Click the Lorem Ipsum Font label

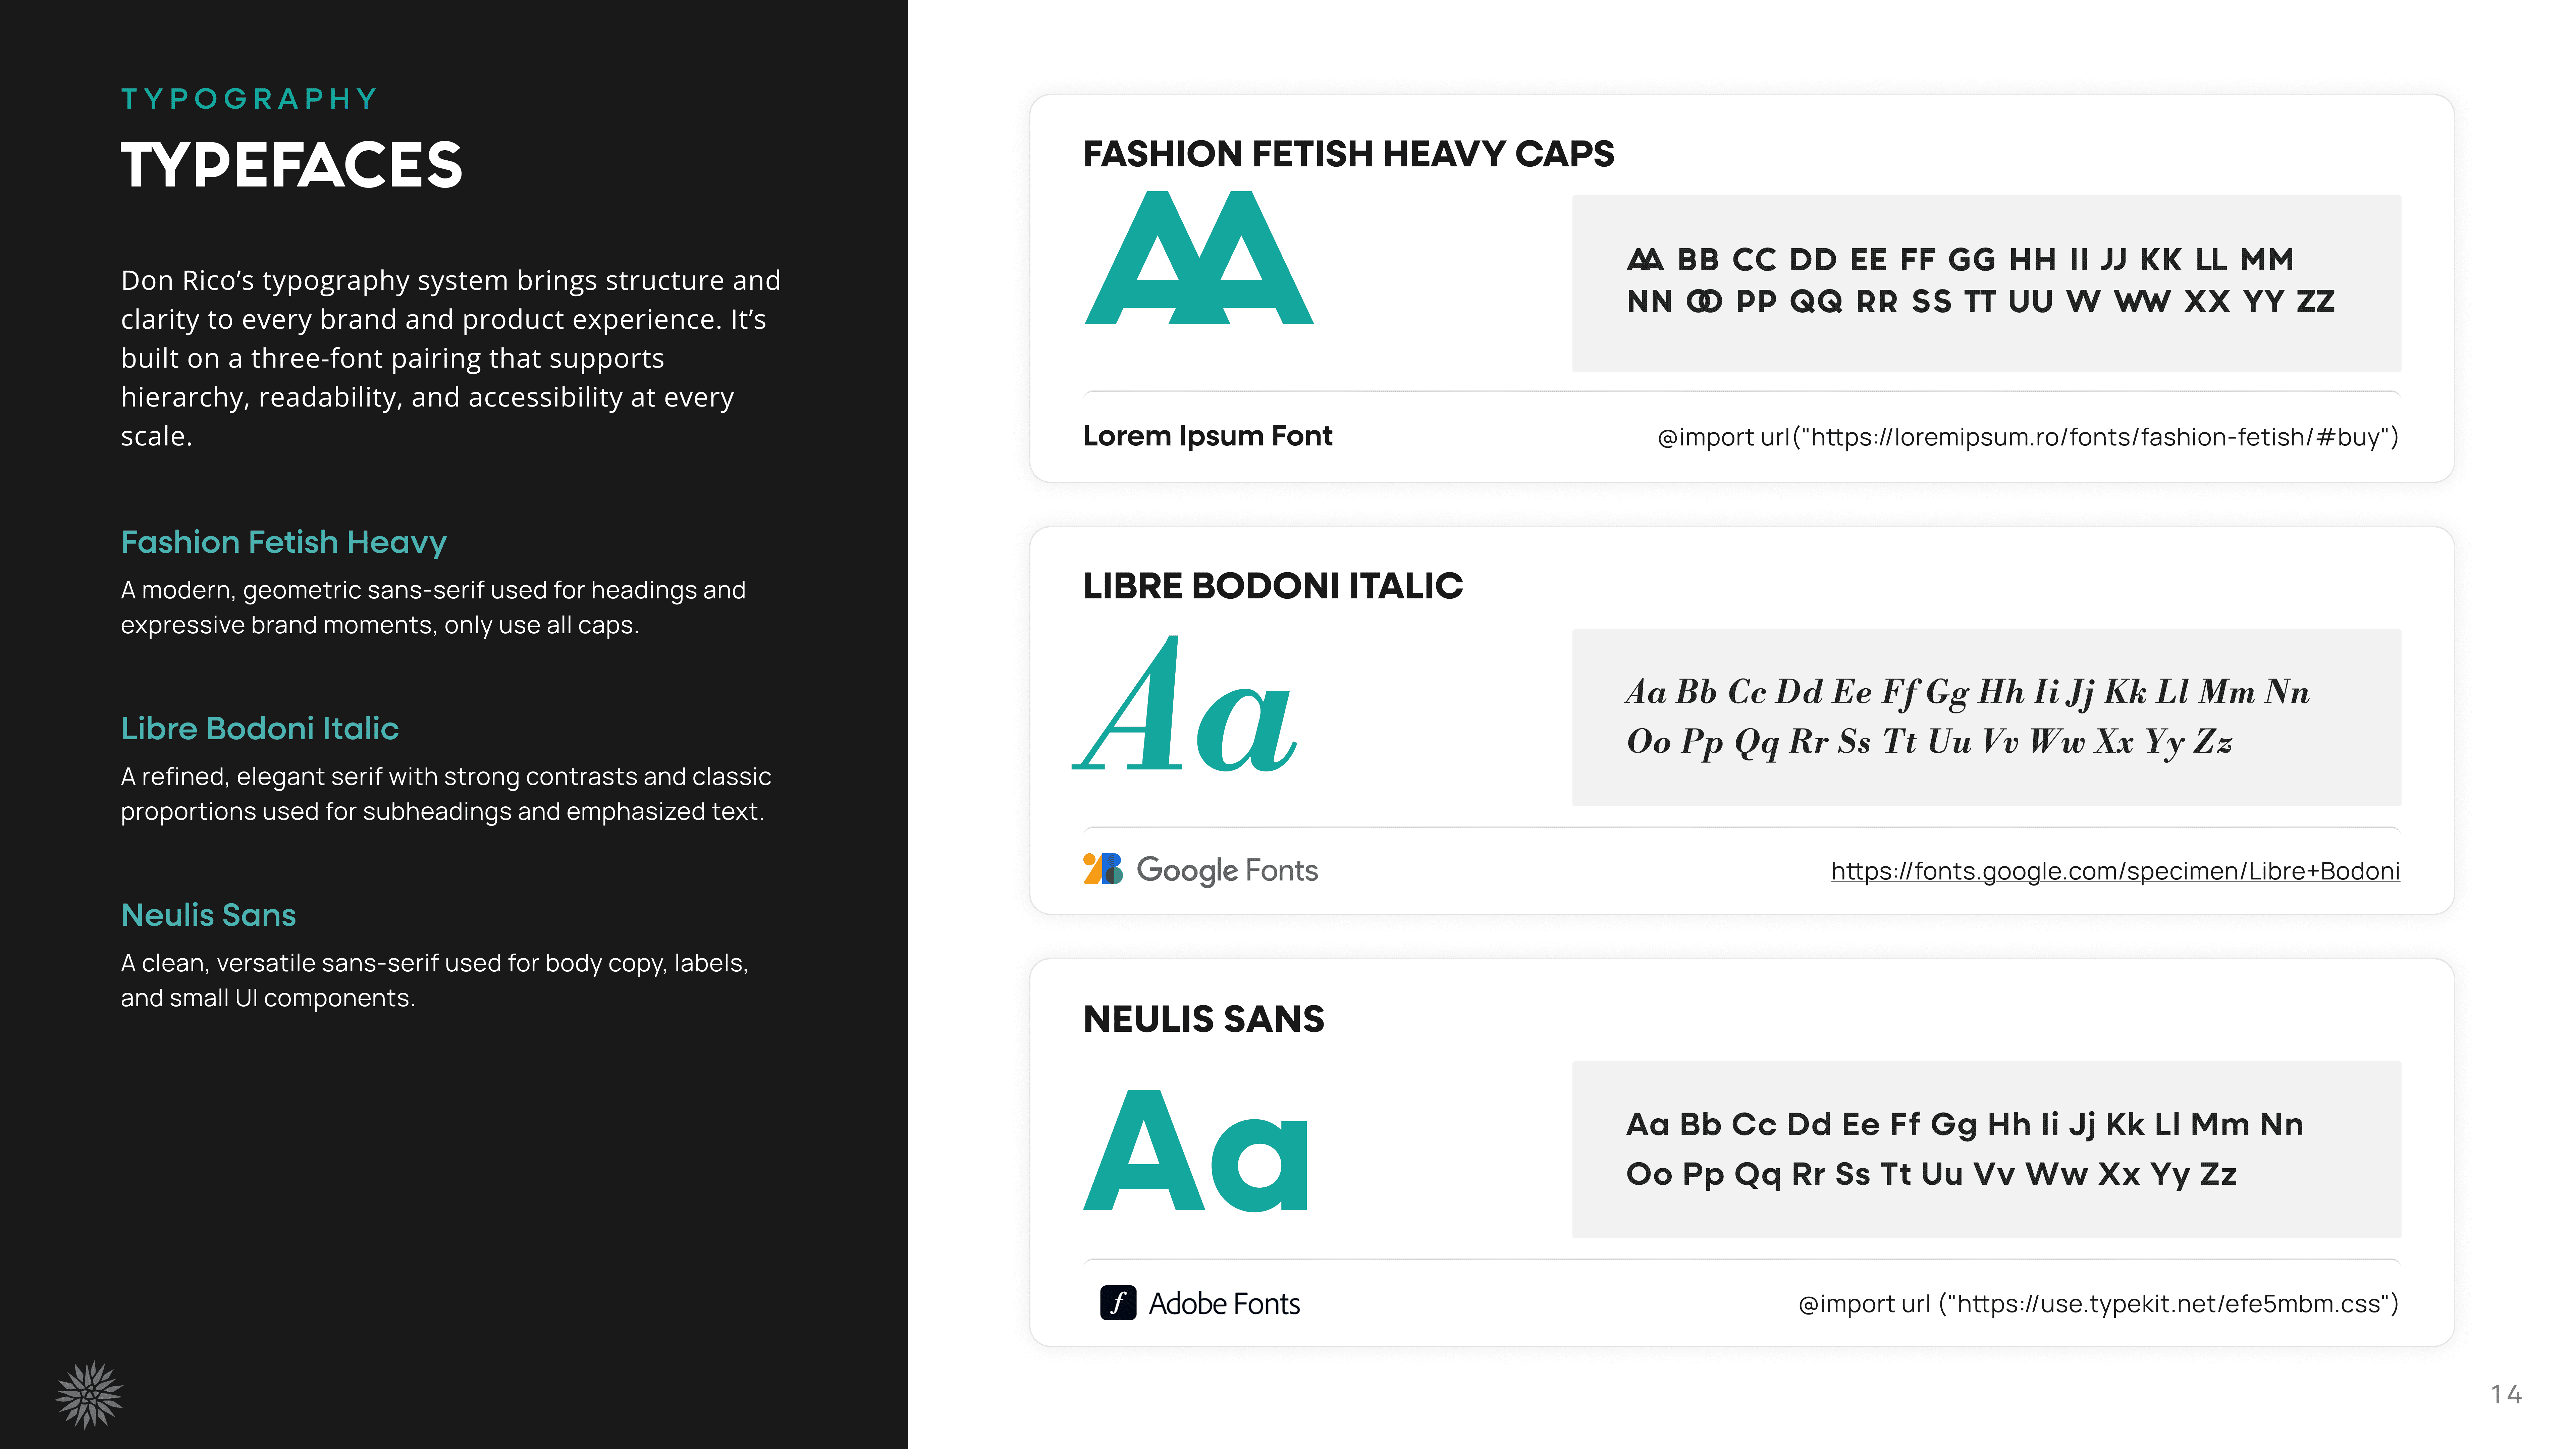1207,436
